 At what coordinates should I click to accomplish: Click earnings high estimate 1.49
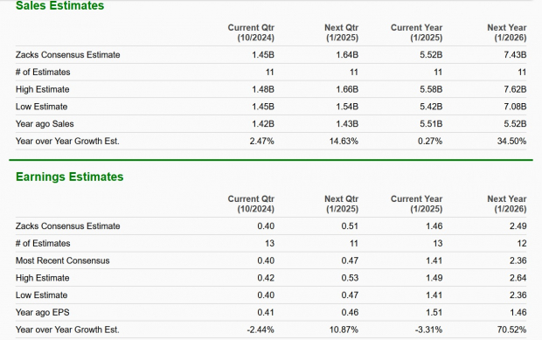click(x=434, y=278)
